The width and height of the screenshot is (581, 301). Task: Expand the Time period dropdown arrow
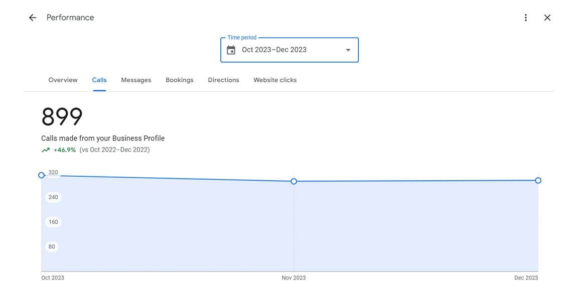click(348, 50)
